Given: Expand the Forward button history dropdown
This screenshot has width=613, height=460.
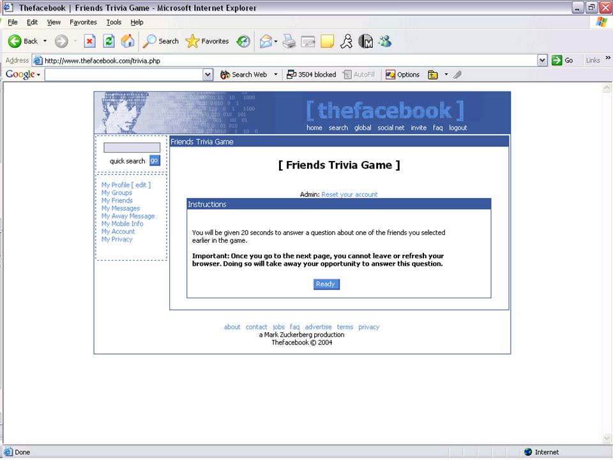Looking at the screenshot, I should tap(75, 41).
